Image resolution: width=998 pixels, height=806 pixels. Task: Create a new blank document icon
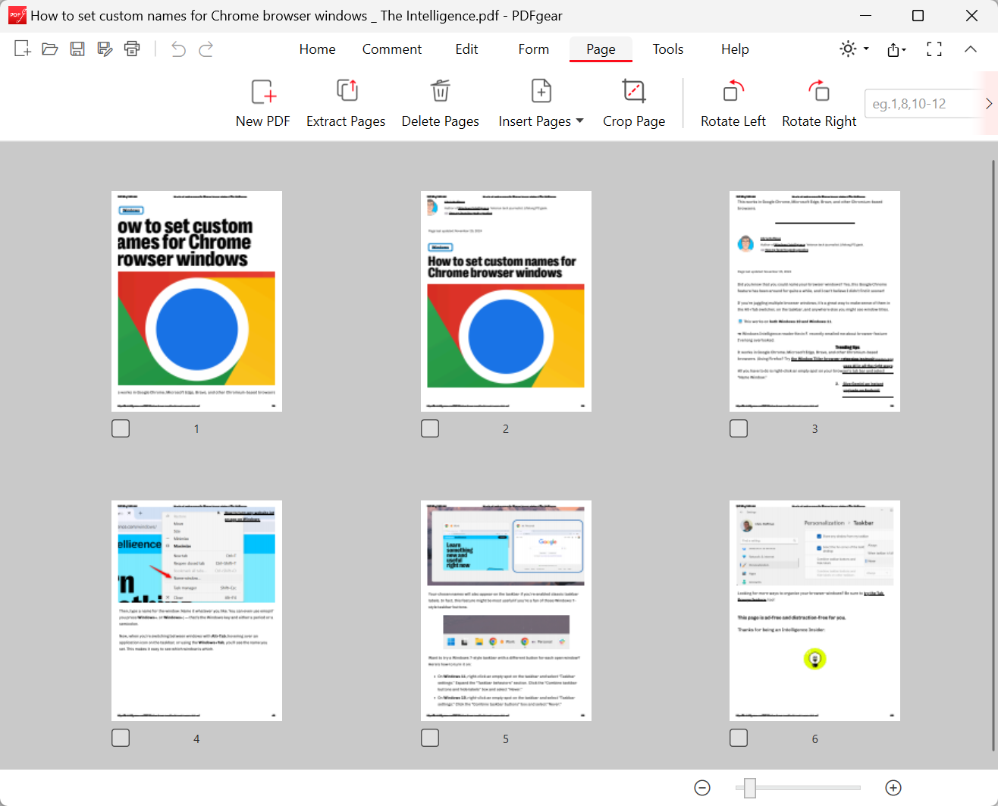tap(23, 49)
